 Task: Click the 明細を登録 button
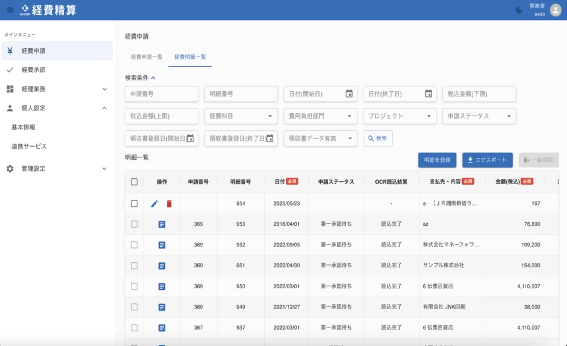click(x=437, y=160)
